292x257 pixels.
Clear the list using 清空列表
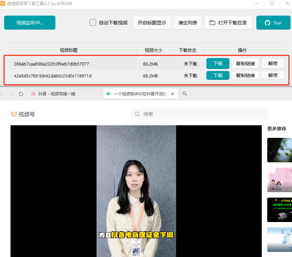pyautogui.click(x=188, y=22)
